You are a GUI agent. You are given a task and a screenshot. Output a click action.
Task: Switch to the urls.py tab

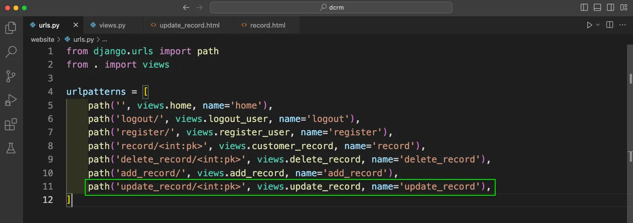pos(54,25)
